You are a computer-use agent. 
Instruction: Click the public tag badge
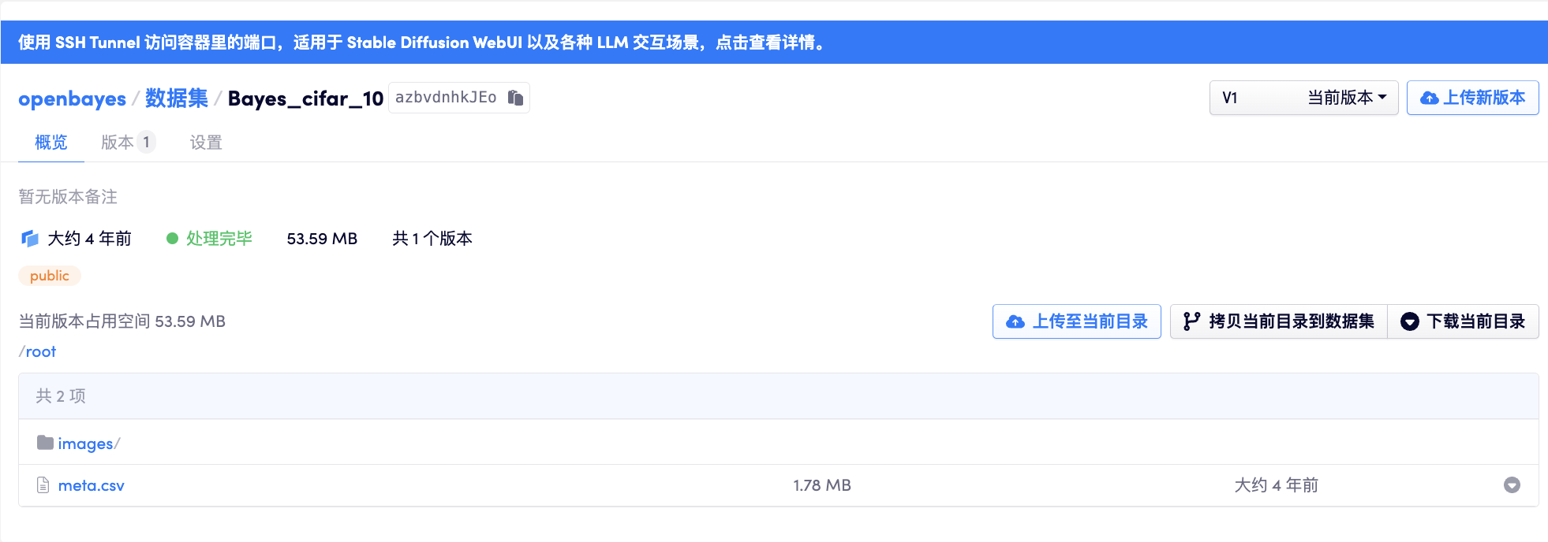[50, 276]
